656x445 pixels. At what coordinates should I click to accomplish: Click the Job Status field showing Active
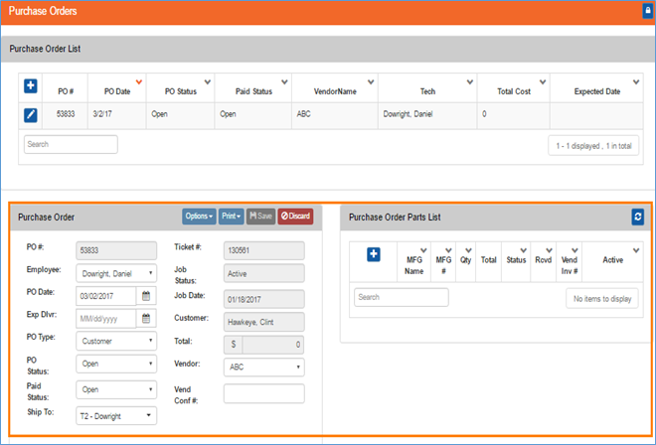[264, 273]
